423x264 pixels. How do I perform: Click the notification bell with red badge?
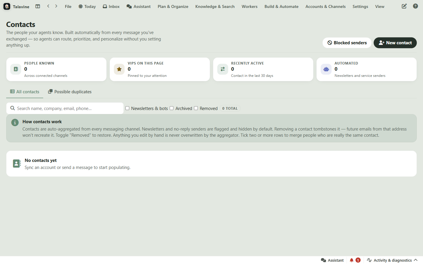355,260
